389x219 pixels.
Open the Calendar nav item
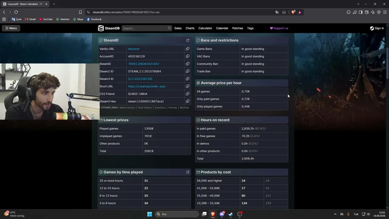pyautogui.click(x=222, y=28)
